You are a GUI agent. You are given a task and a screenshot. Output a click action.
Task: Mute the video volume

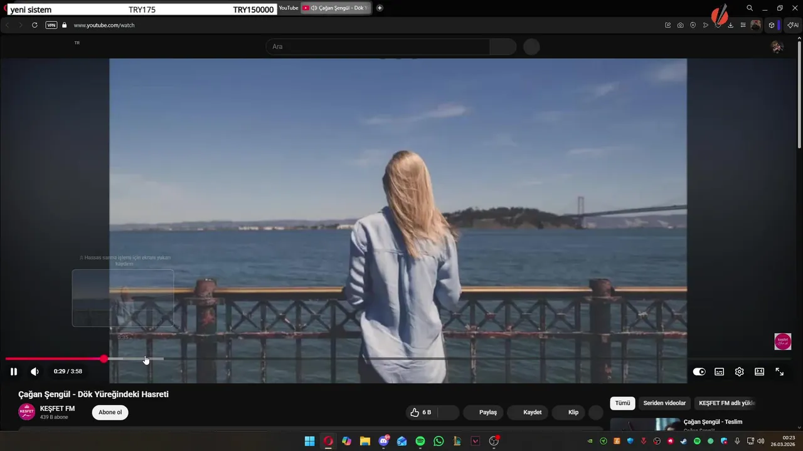(x=35, y=371)
